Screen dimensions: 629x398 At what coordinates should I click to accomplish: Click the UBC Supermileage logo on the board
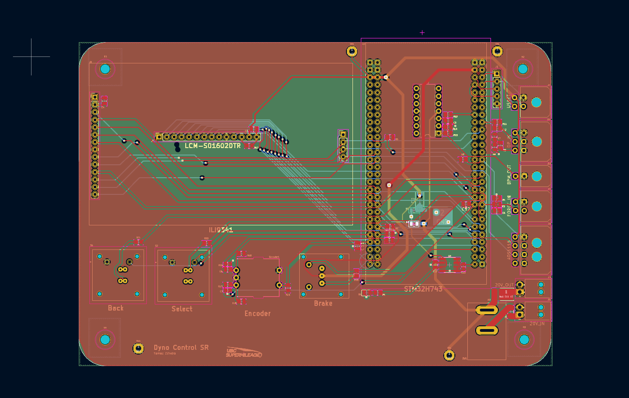(244, 353)
